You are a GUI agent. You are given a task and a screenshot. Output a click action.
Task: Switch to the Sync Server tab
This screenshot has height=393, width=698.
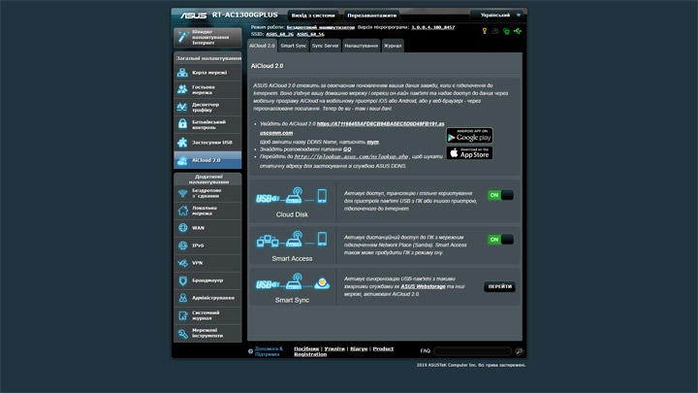325,46
